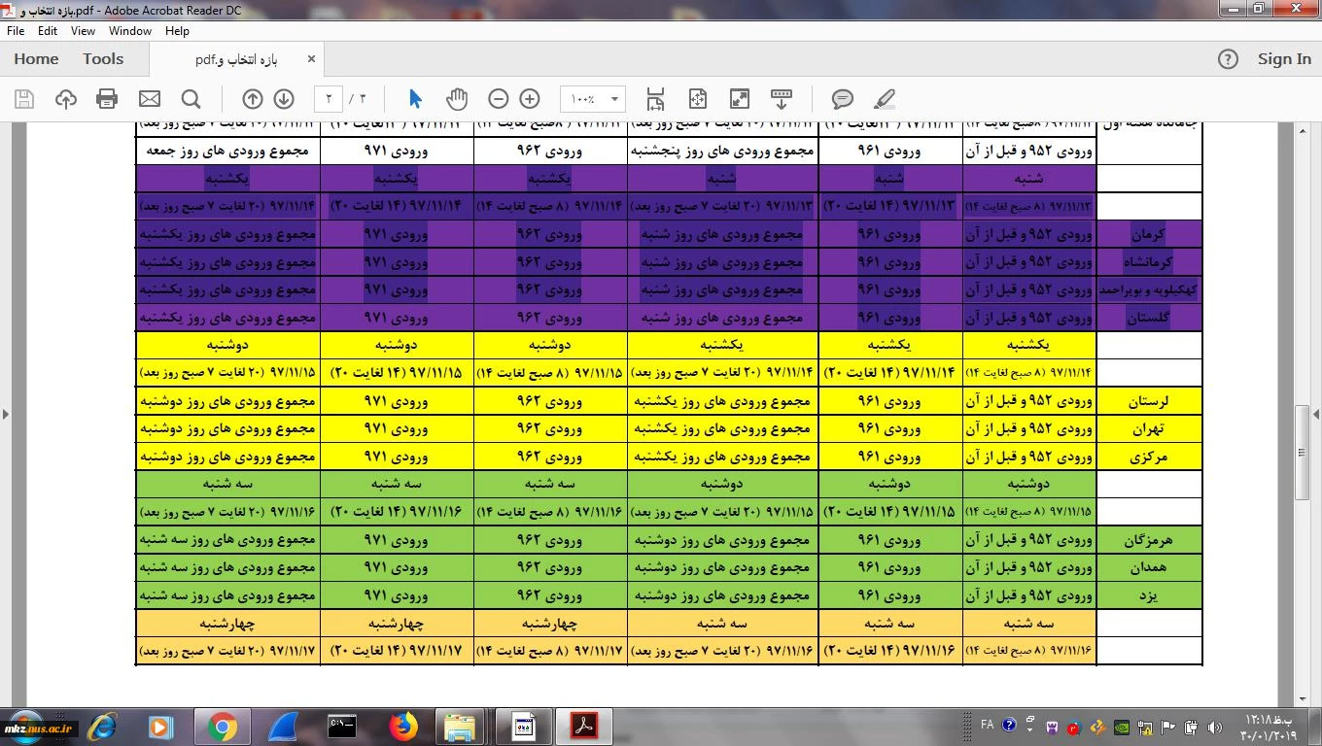Open the help question mark icon
The image size is (1322, 746).
tap(1228, 59)
